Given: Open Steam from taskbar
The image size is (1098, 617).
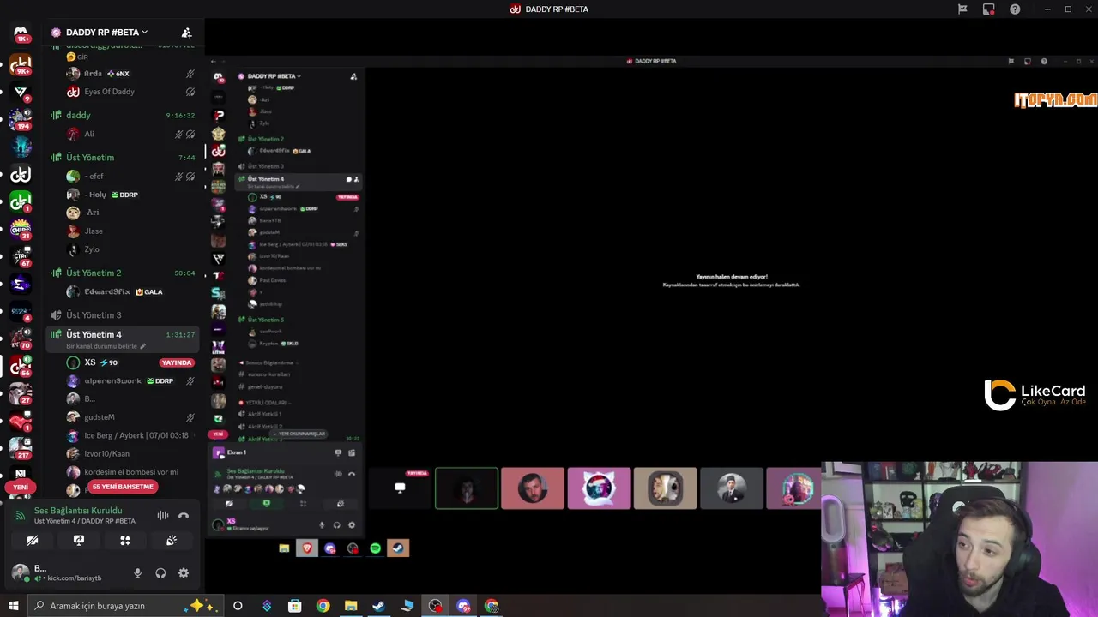Looking at the screenshot, I should 378,606.
